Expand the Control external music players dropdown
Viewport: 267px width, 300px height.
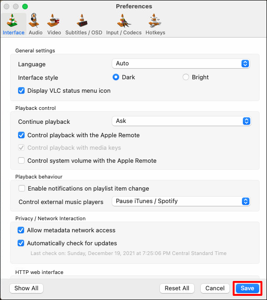coord(181,201)
